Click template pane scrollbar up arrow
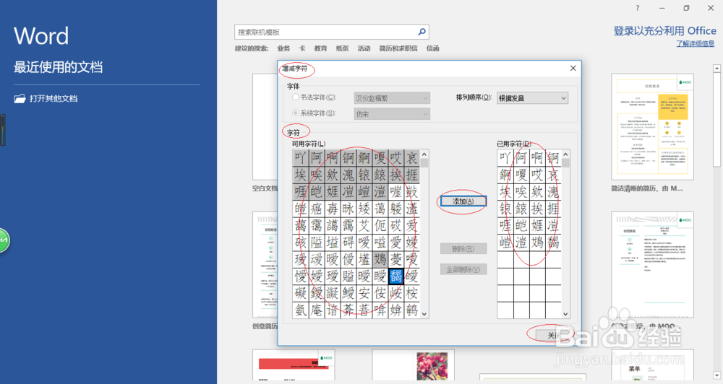723x384 pixels. (716, 69)
